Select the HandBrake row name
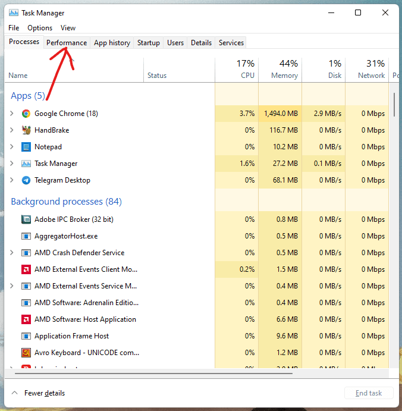This screenshot has height=411, width=402. (52, 130)
